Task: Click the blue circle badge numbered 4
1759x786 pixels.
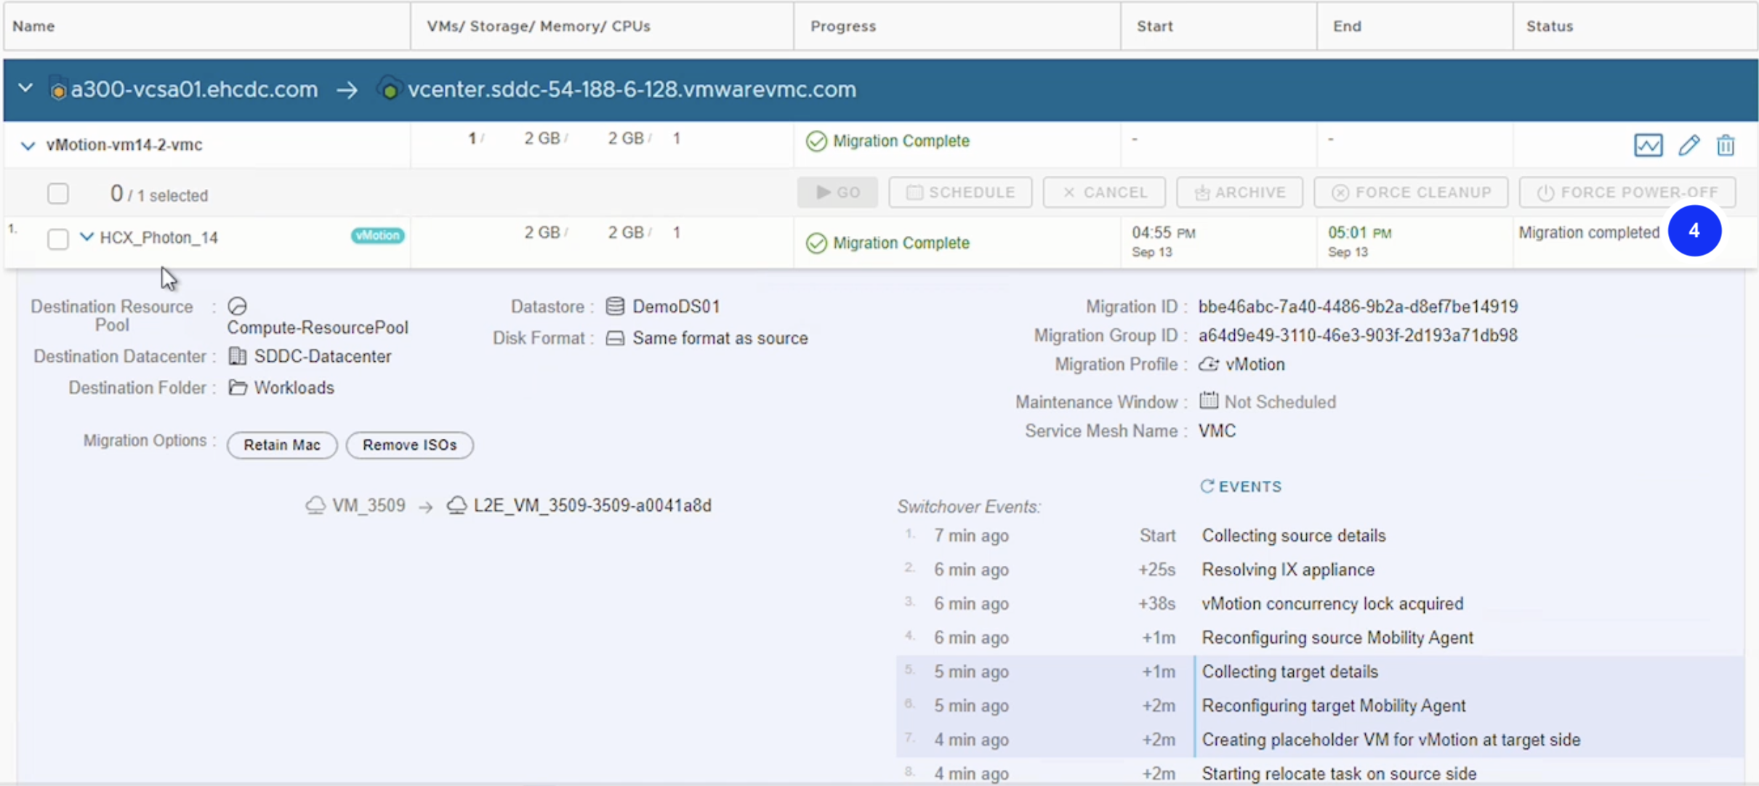Action: (1694, 231)
